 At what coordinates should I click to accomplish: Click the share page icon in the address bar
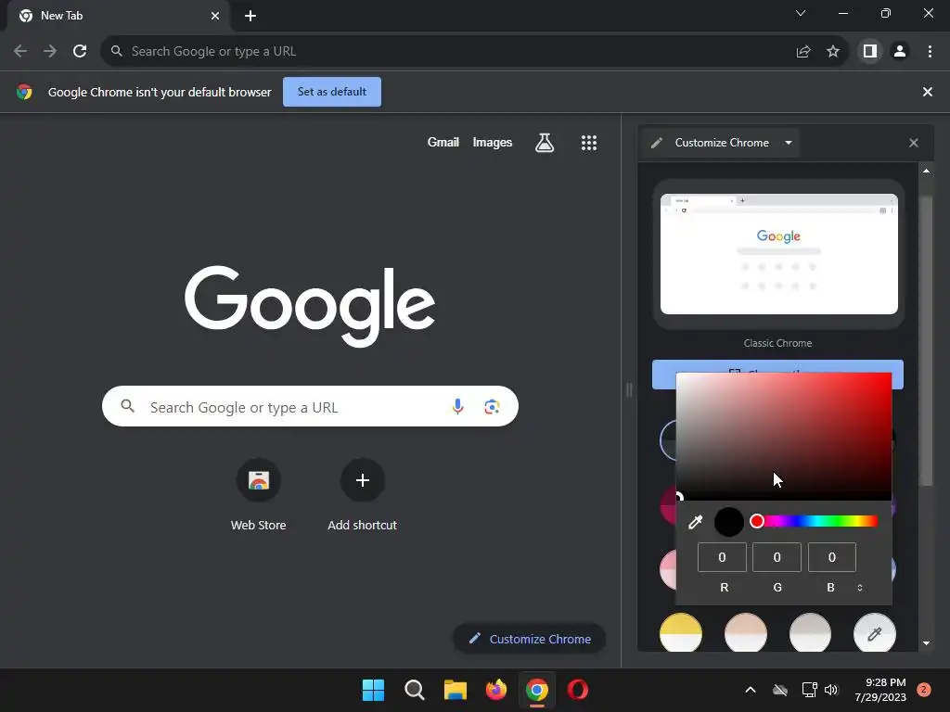tap(803, 52)
